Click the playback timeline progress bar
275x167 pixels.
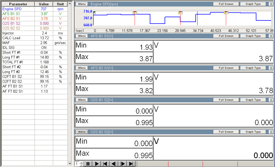205,164
